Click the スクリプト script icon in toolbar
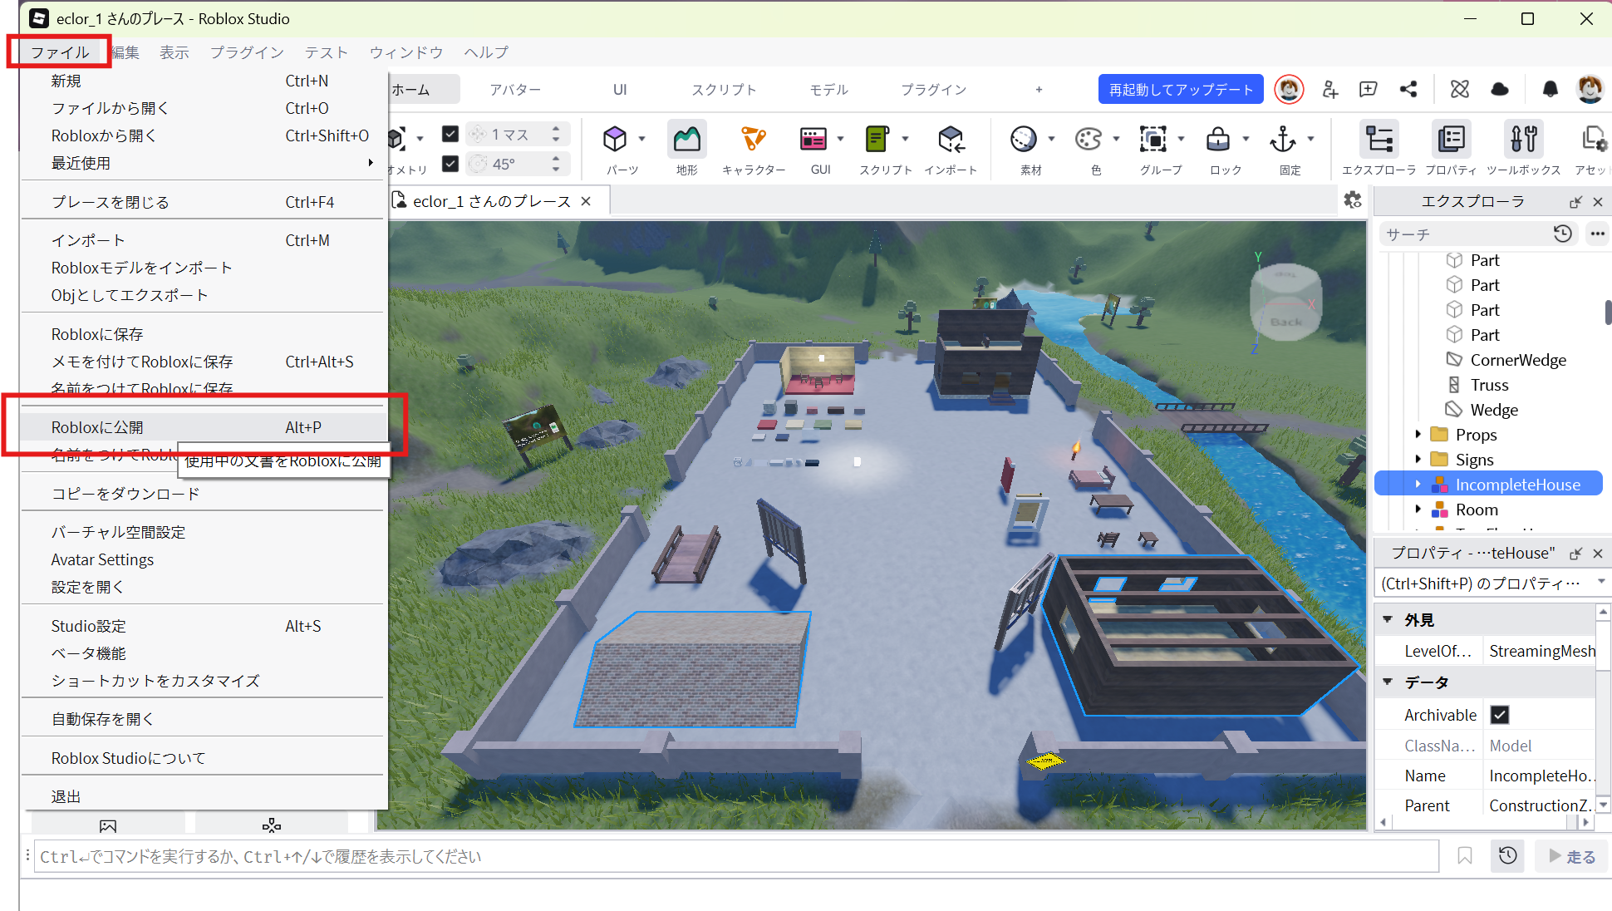This screenshot has width=1612, height=911. point(877,140)
